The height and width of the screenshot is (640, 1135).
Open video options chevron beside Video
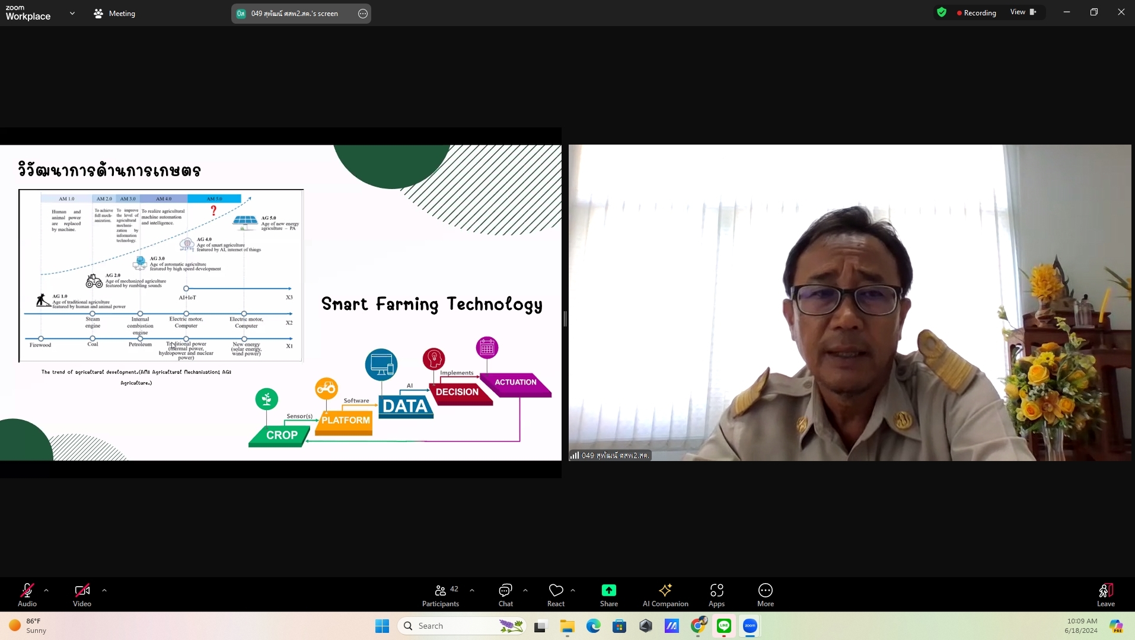(x=104, y=590)
